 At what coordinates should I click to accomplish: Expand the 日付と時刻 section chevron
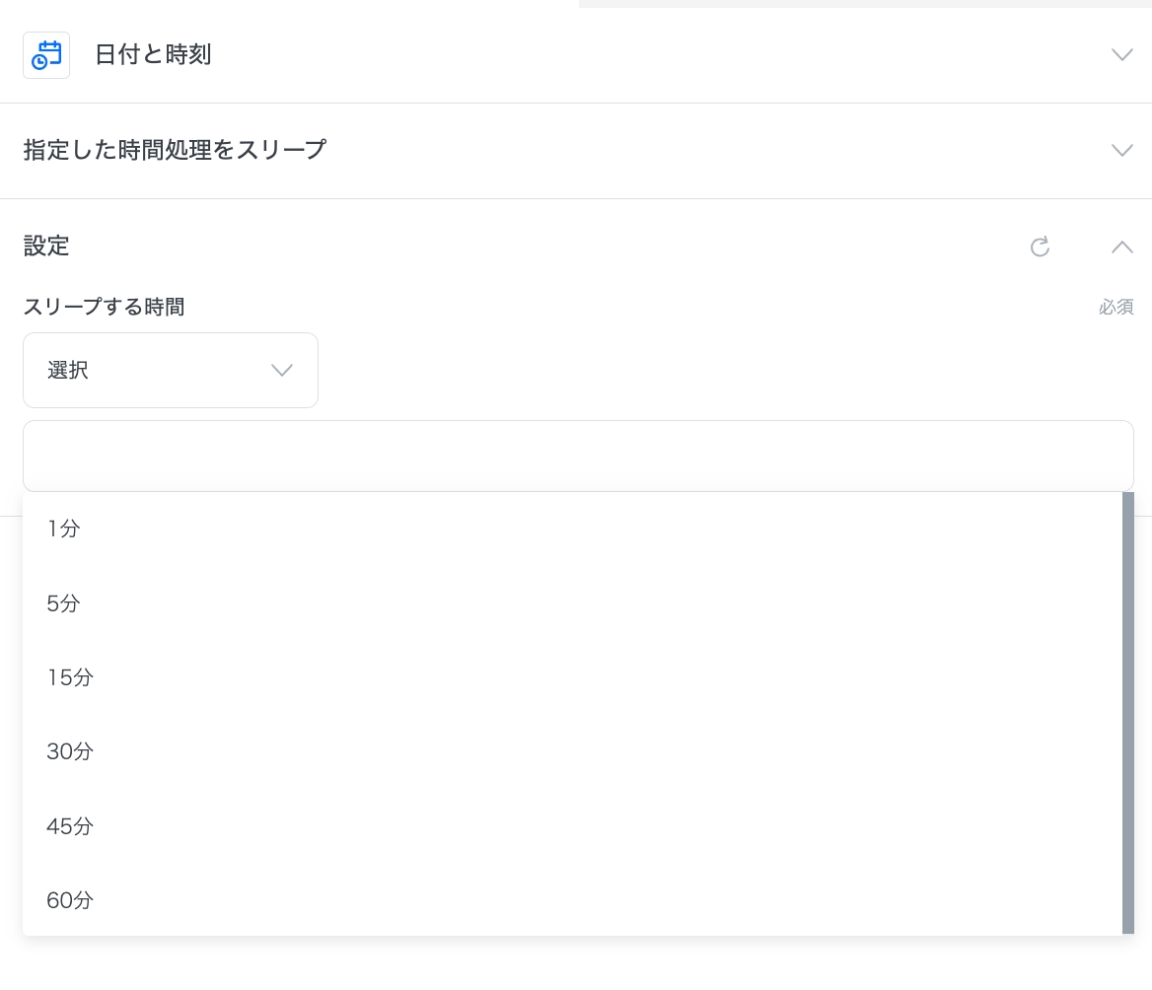click(x=1121, y=55)
